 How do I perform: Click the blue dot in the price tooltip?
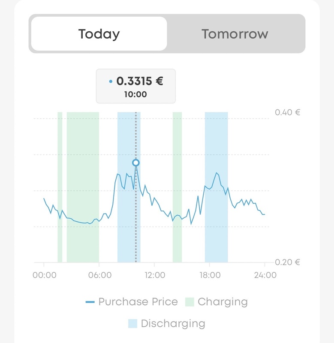click(x=111, y=81)
